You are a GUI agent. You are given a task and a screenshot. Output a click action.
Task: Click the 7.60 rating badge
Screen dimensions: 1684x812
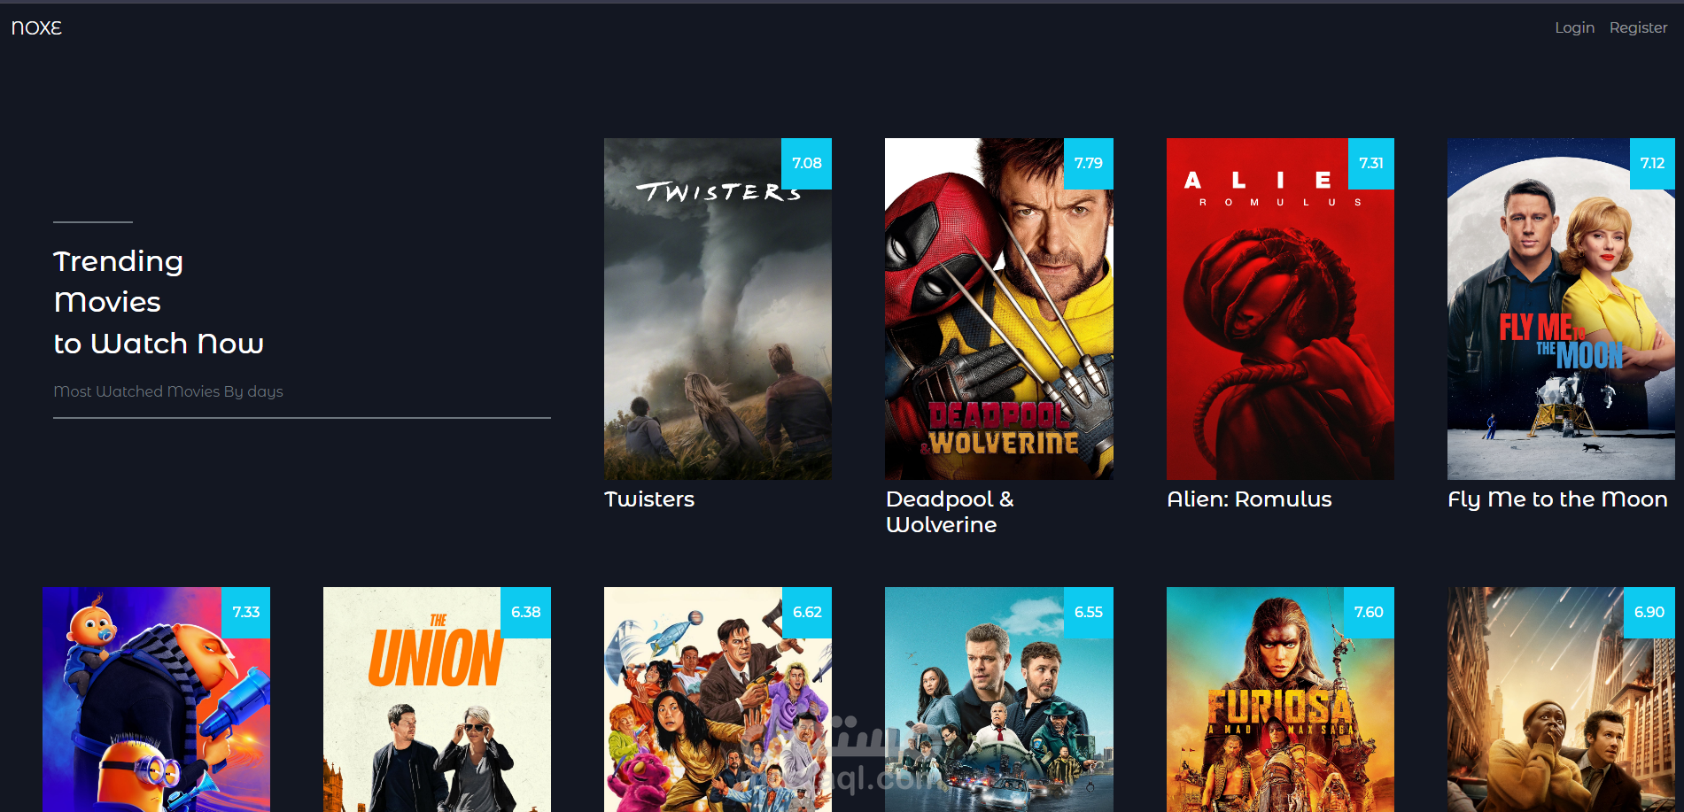1369,613
